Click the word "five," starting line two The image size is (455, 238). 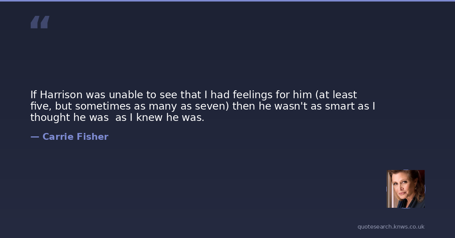pyautogui.click(x=41, y=106)
